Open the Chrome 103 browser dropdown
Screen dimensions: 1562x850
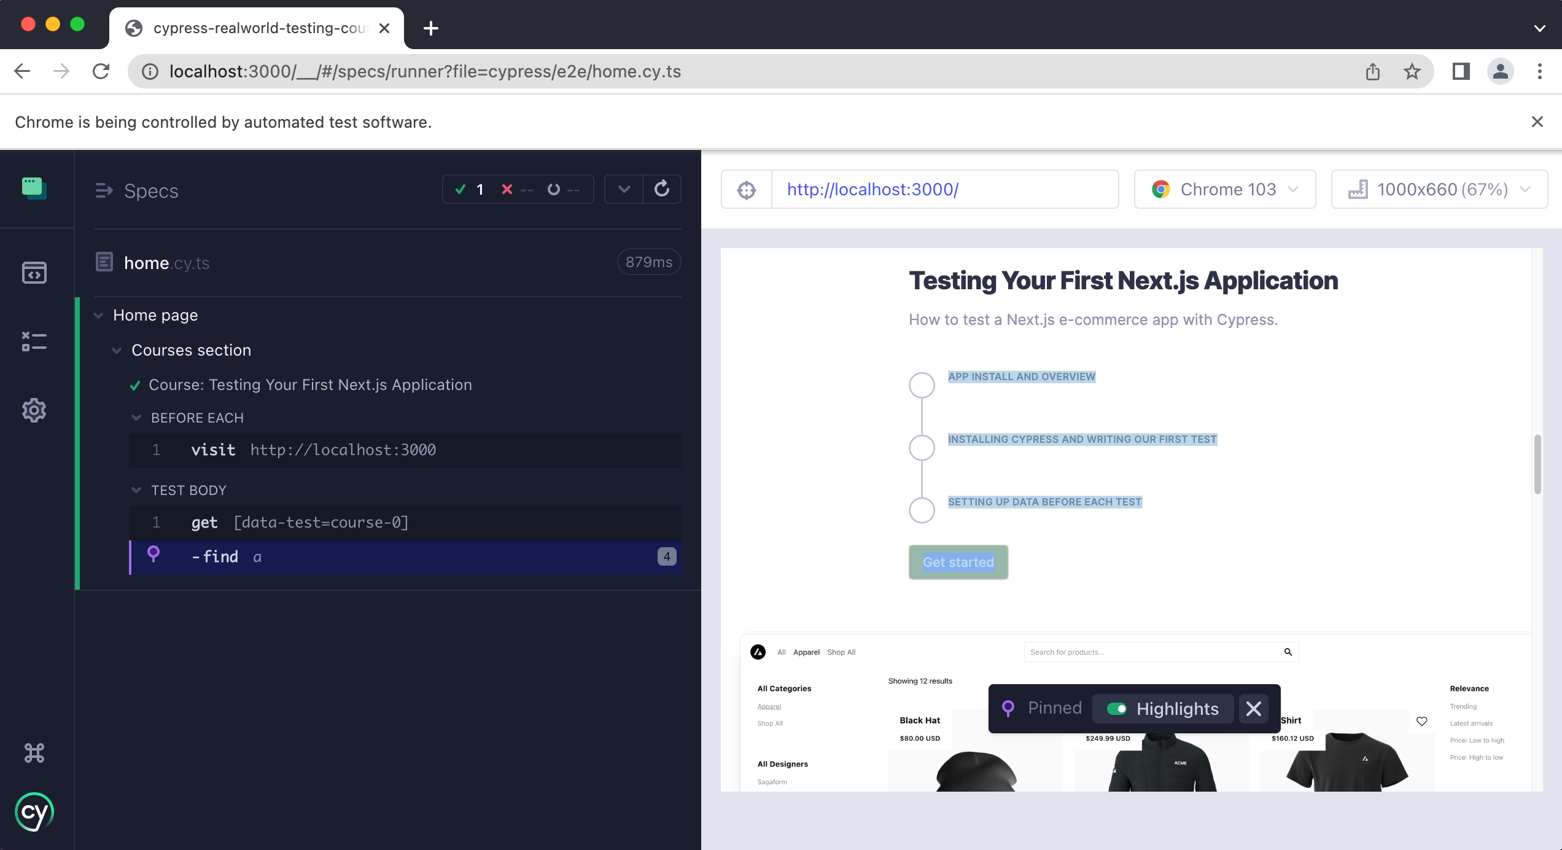1225,190
